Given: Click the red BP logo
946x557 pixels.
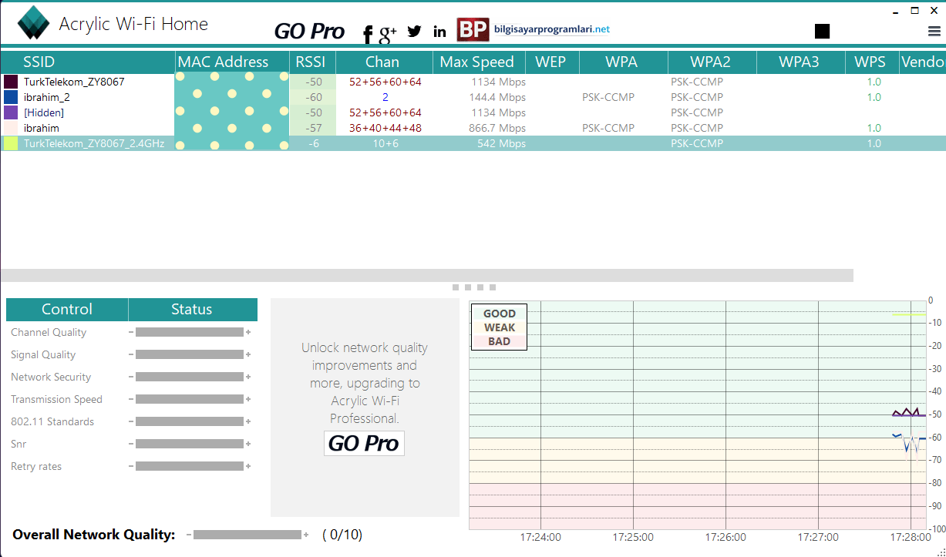Looking at the screenshot, I should [x=473, y=30].
